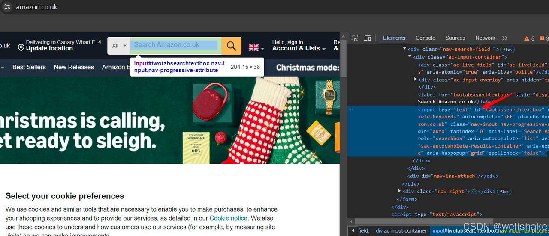Click the ellipsis in nav-right div
Screen dimensions: 549x236
(x=474, y=192)
